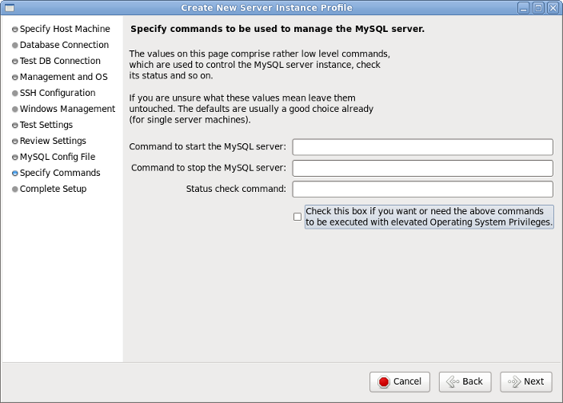Select the SSH Configuration step

point(58,93)
